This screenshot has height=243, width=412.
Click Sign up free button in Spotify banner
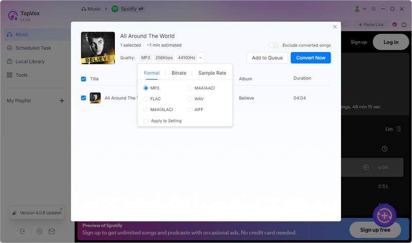pos(375,230)
